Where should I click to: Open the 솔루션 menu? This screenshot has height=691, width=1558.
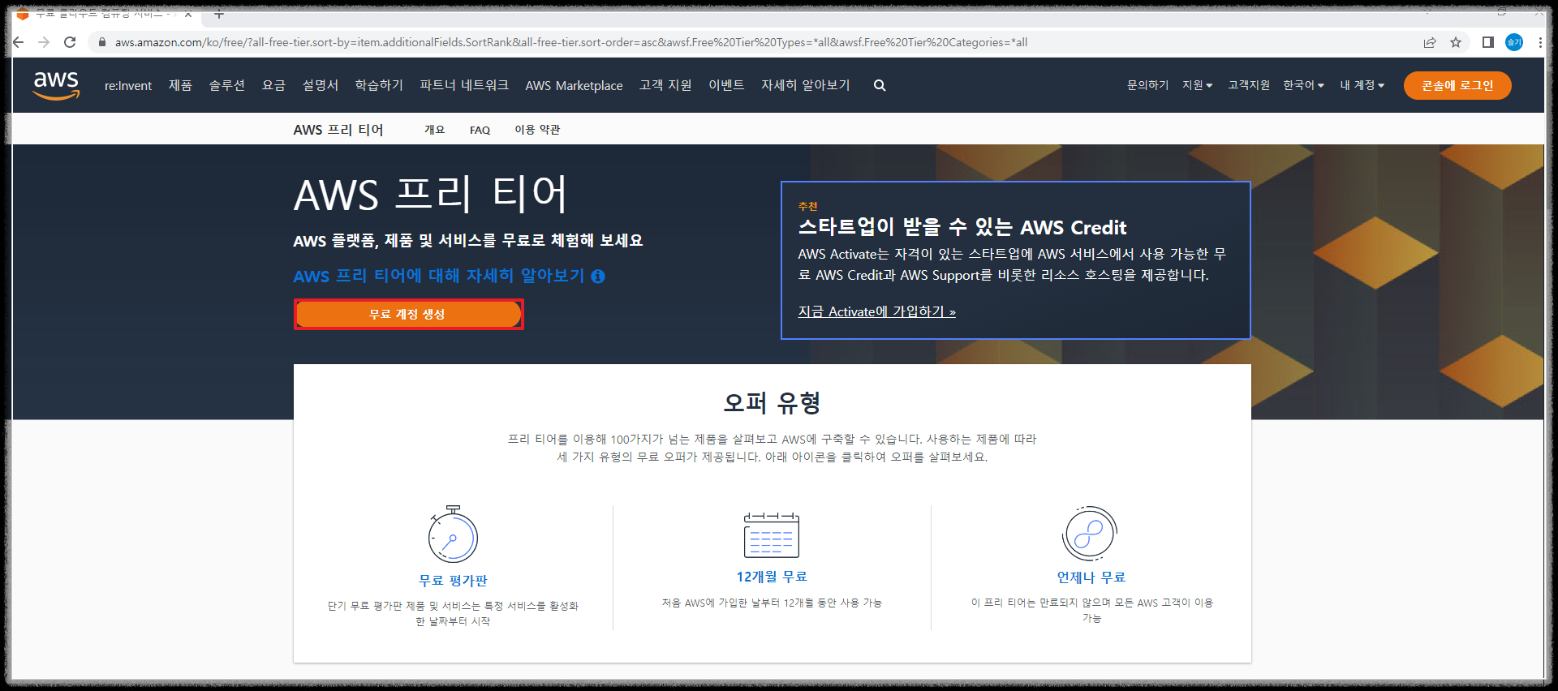(227, 85)
